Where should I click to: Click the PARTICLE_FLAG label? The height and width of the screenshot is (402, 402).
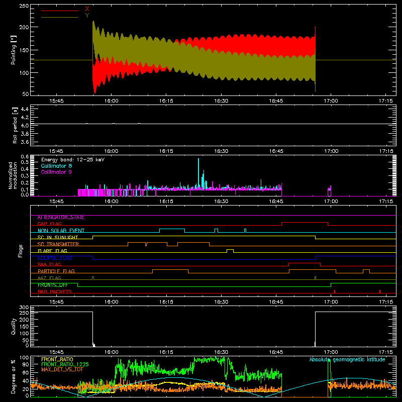56,271
